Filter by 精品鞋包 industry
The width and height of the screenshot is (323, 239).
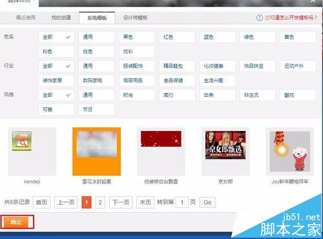[x=177, y=66]
